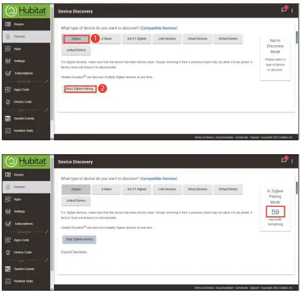Image resolution: width=302 pixels, height=292 pixels.
Task: Collapse Developer section in Zigbee Pairing Mode screen
Action: 46,232
